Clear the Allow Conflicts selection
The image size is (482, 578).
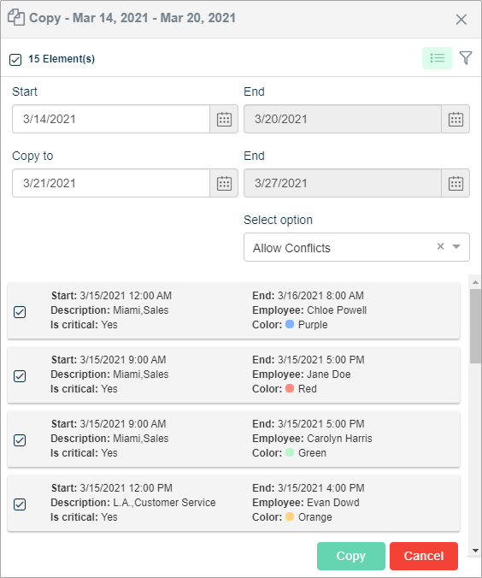pos(440,246)
